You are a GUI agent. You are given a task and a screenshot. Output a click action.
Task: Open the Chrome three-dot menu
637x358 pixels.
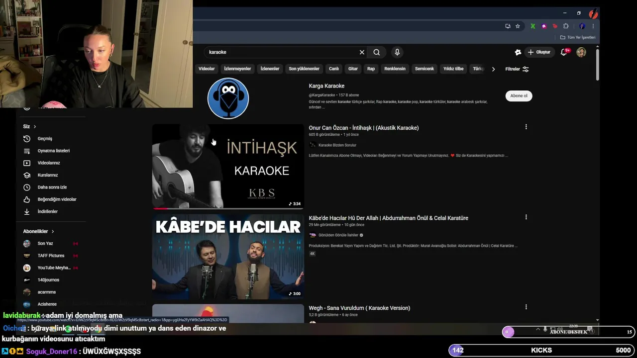(593, 26)
